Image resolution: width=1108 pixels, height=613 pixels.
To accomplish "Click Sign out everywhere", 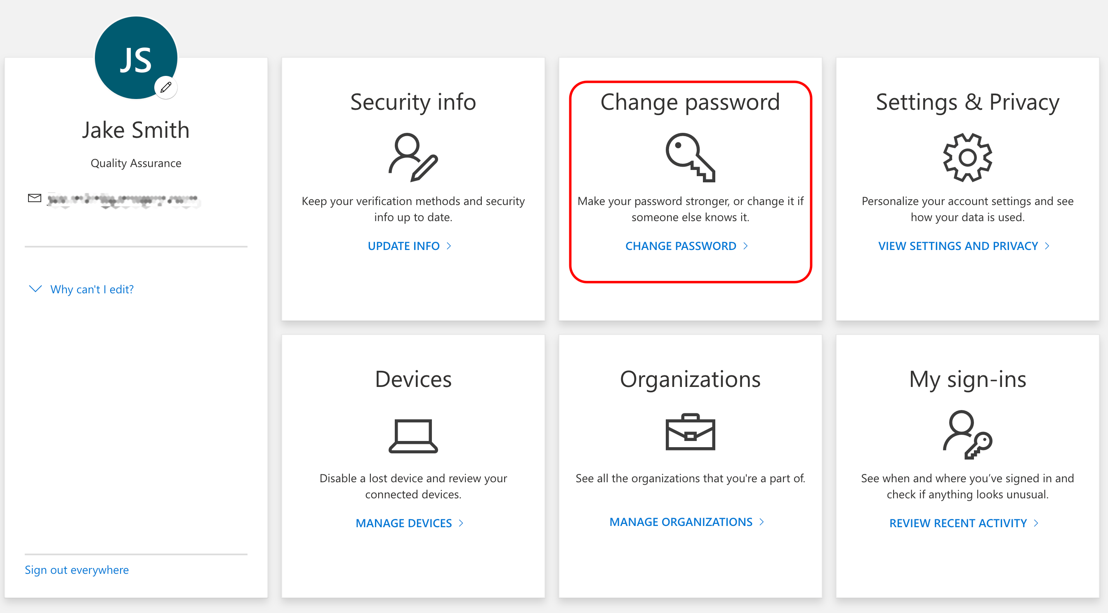I will tap(77, 570).
